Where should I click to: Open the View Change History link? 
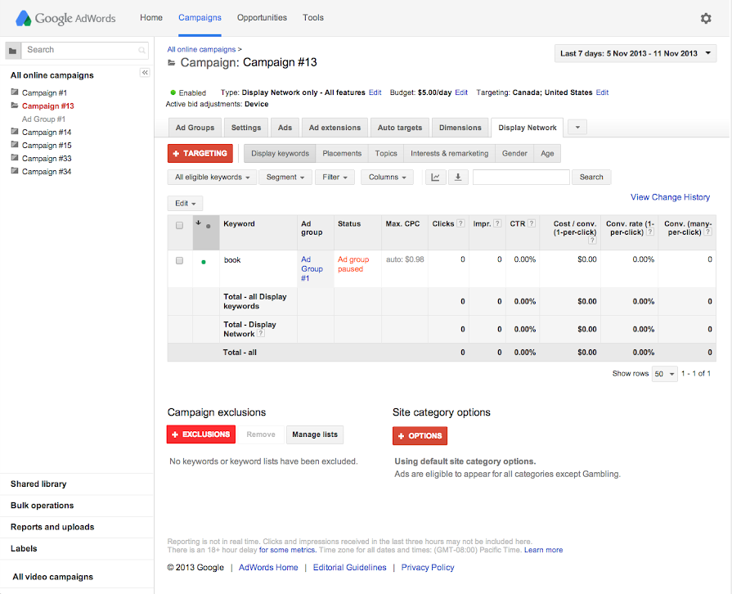coord(670,197)
